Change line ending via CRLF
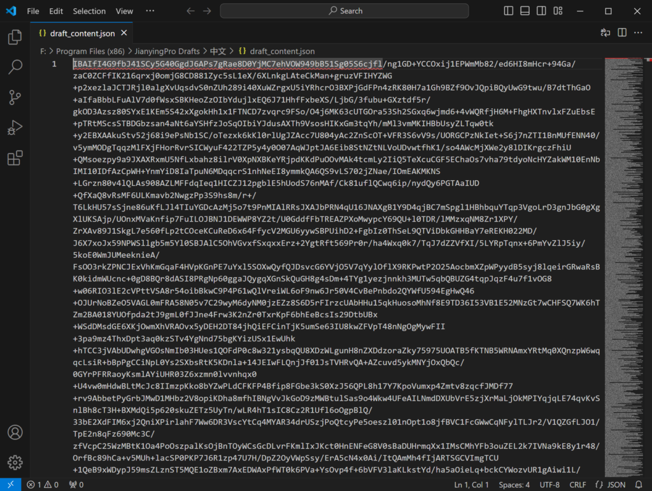Screen dimensions: 652x491 pyautogui.click(x=578, y=485)
